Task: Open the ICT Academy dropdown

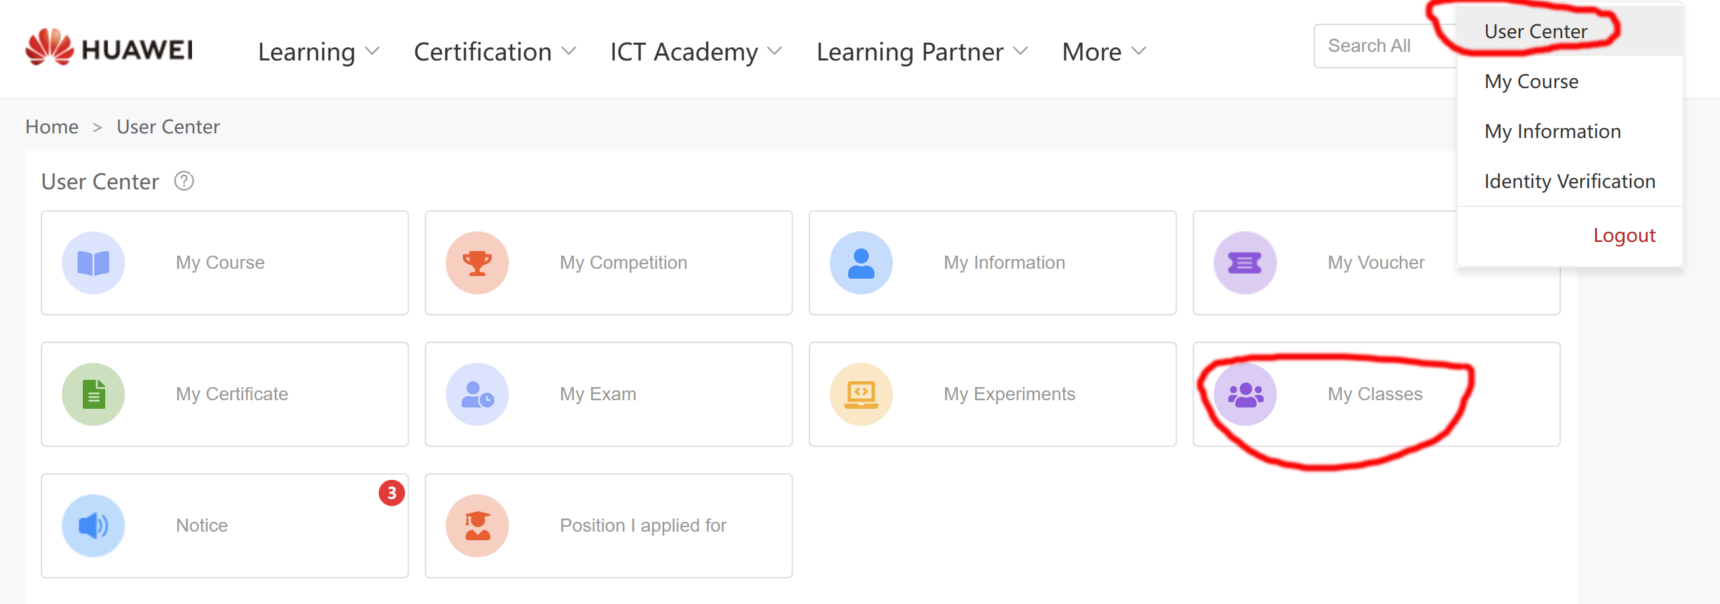Action: pos(695,52)
